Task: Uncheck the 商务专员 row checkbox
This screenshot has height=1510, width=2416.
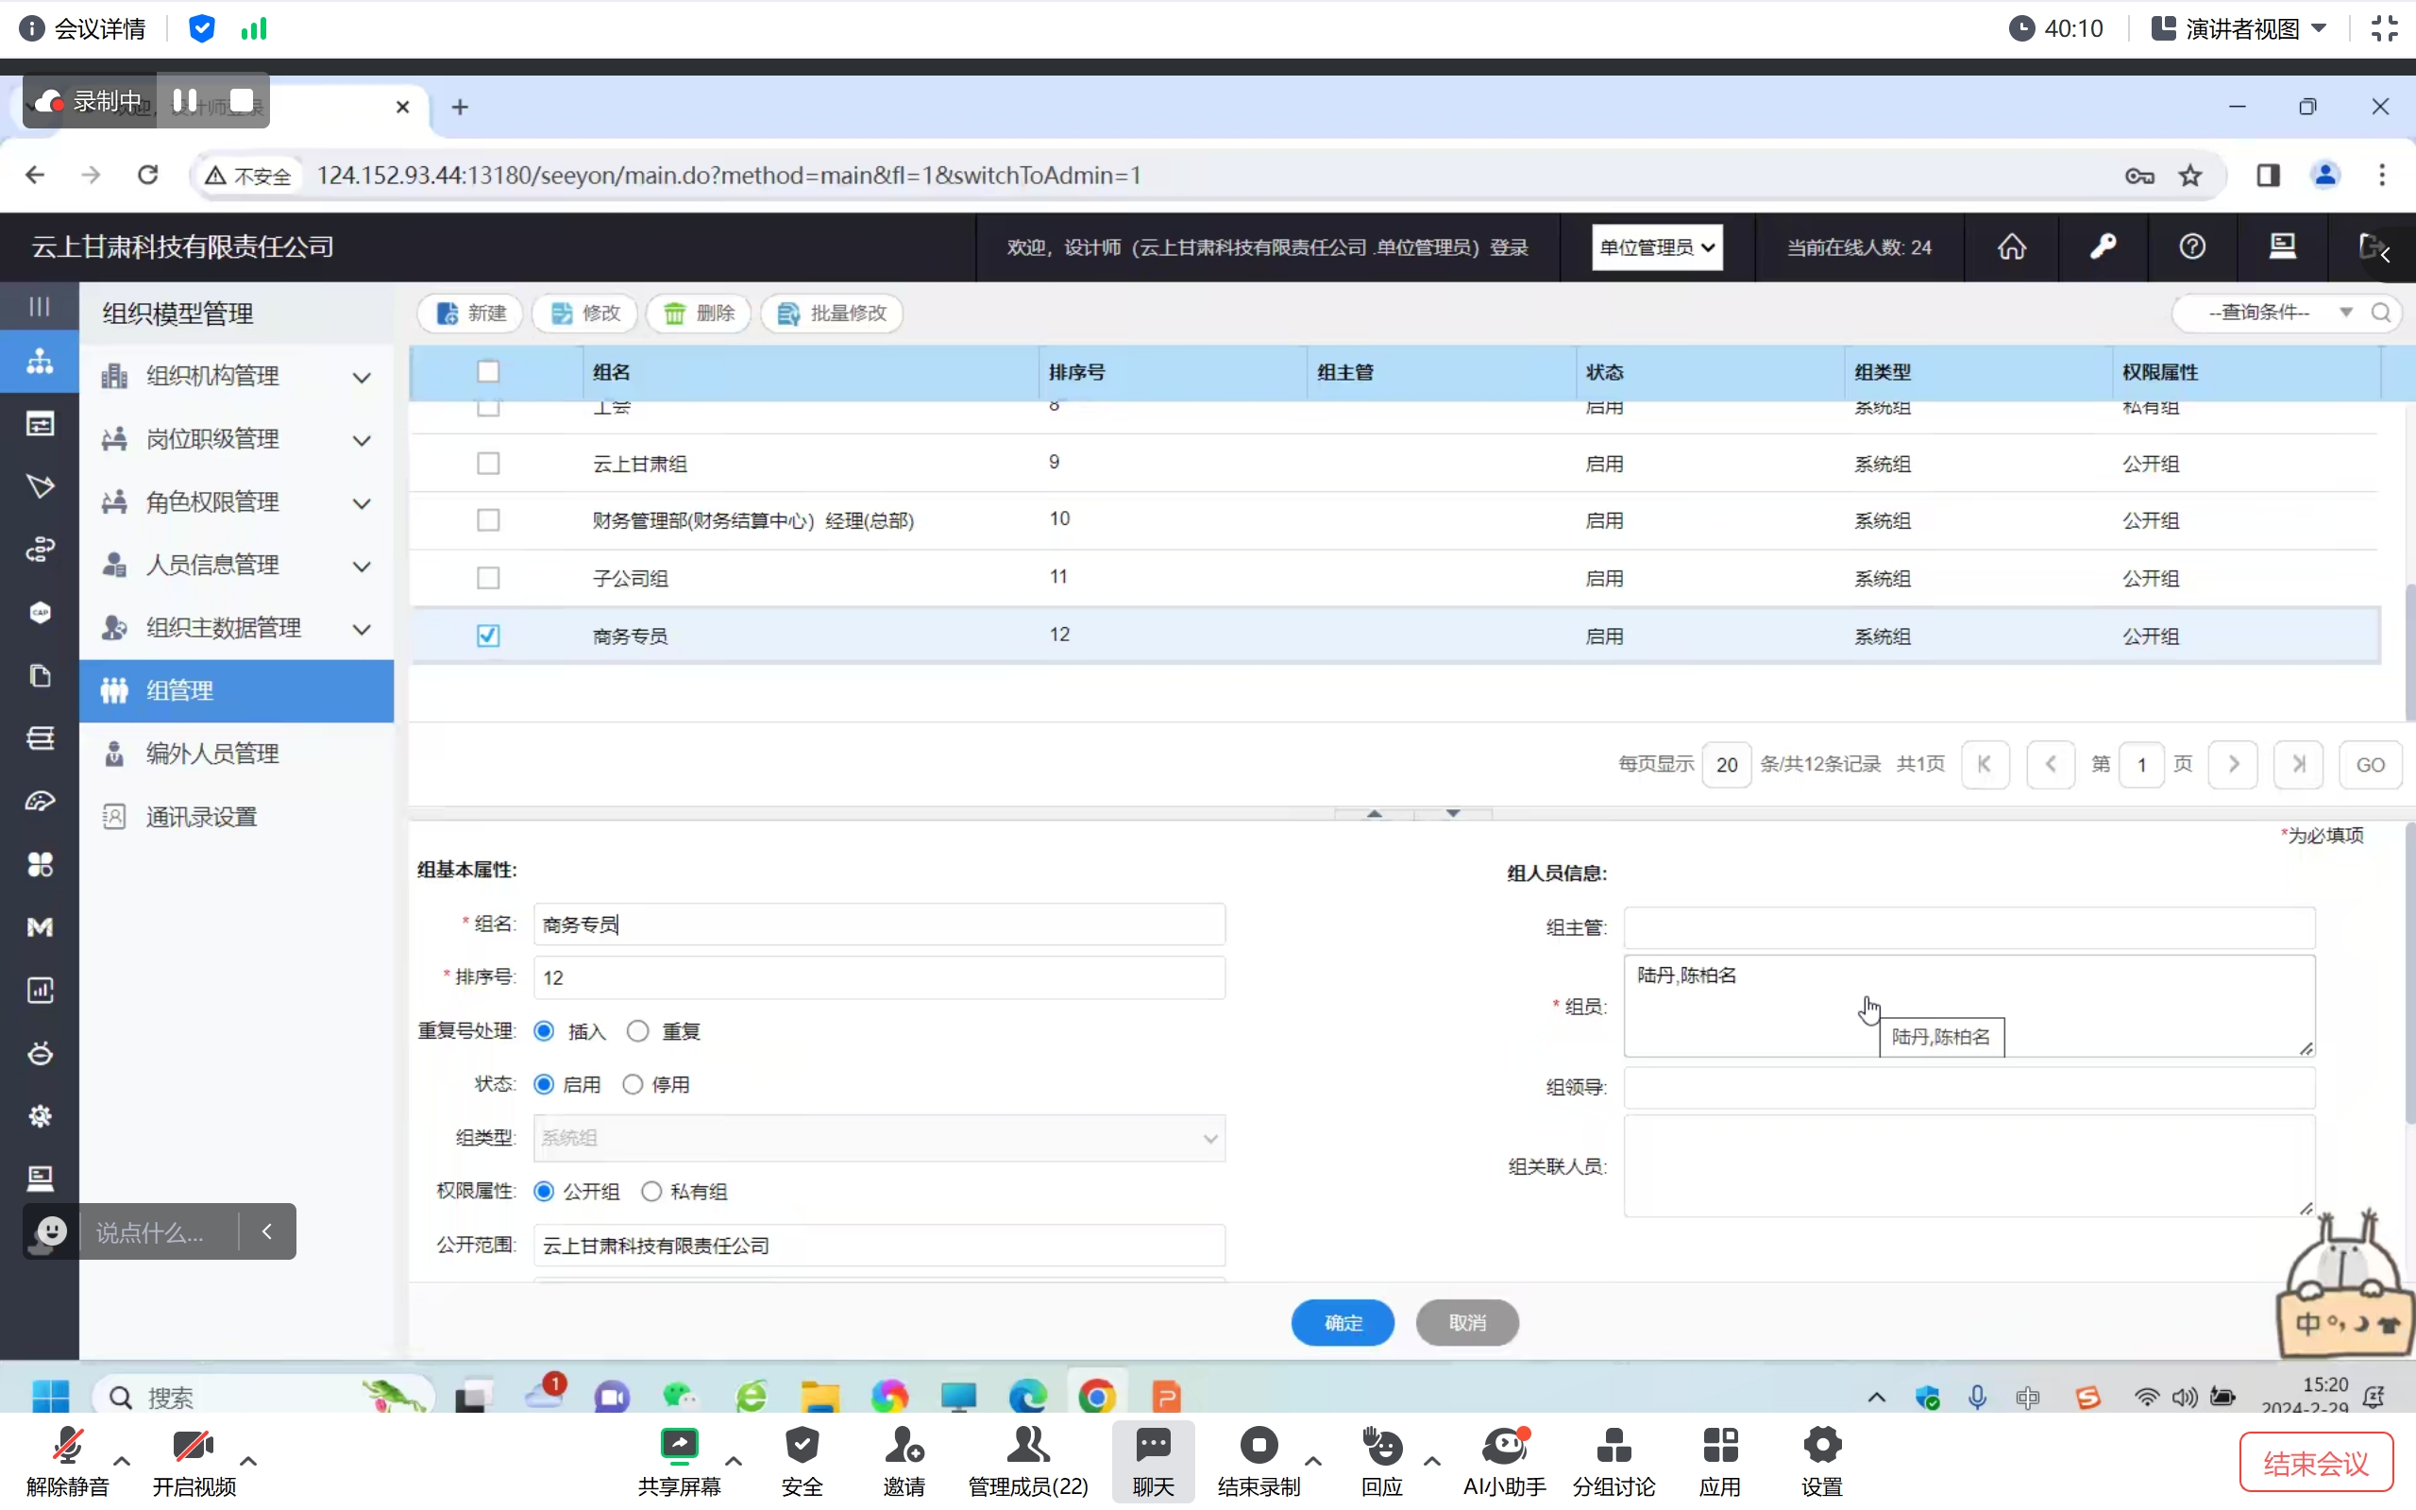Action: pyautogui.click(x=488, y=636)
